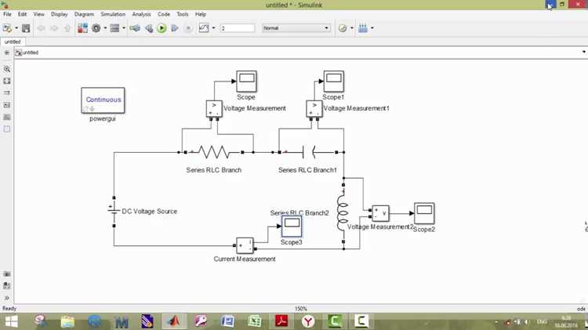Screen dimensions: 588x330
Task: Open the File menu
Action: pyautogui.click(x=7, y=14)
